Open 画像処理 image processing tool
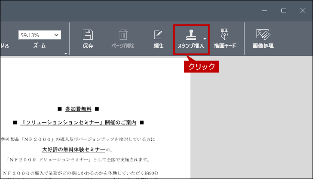 click(263, 39)
